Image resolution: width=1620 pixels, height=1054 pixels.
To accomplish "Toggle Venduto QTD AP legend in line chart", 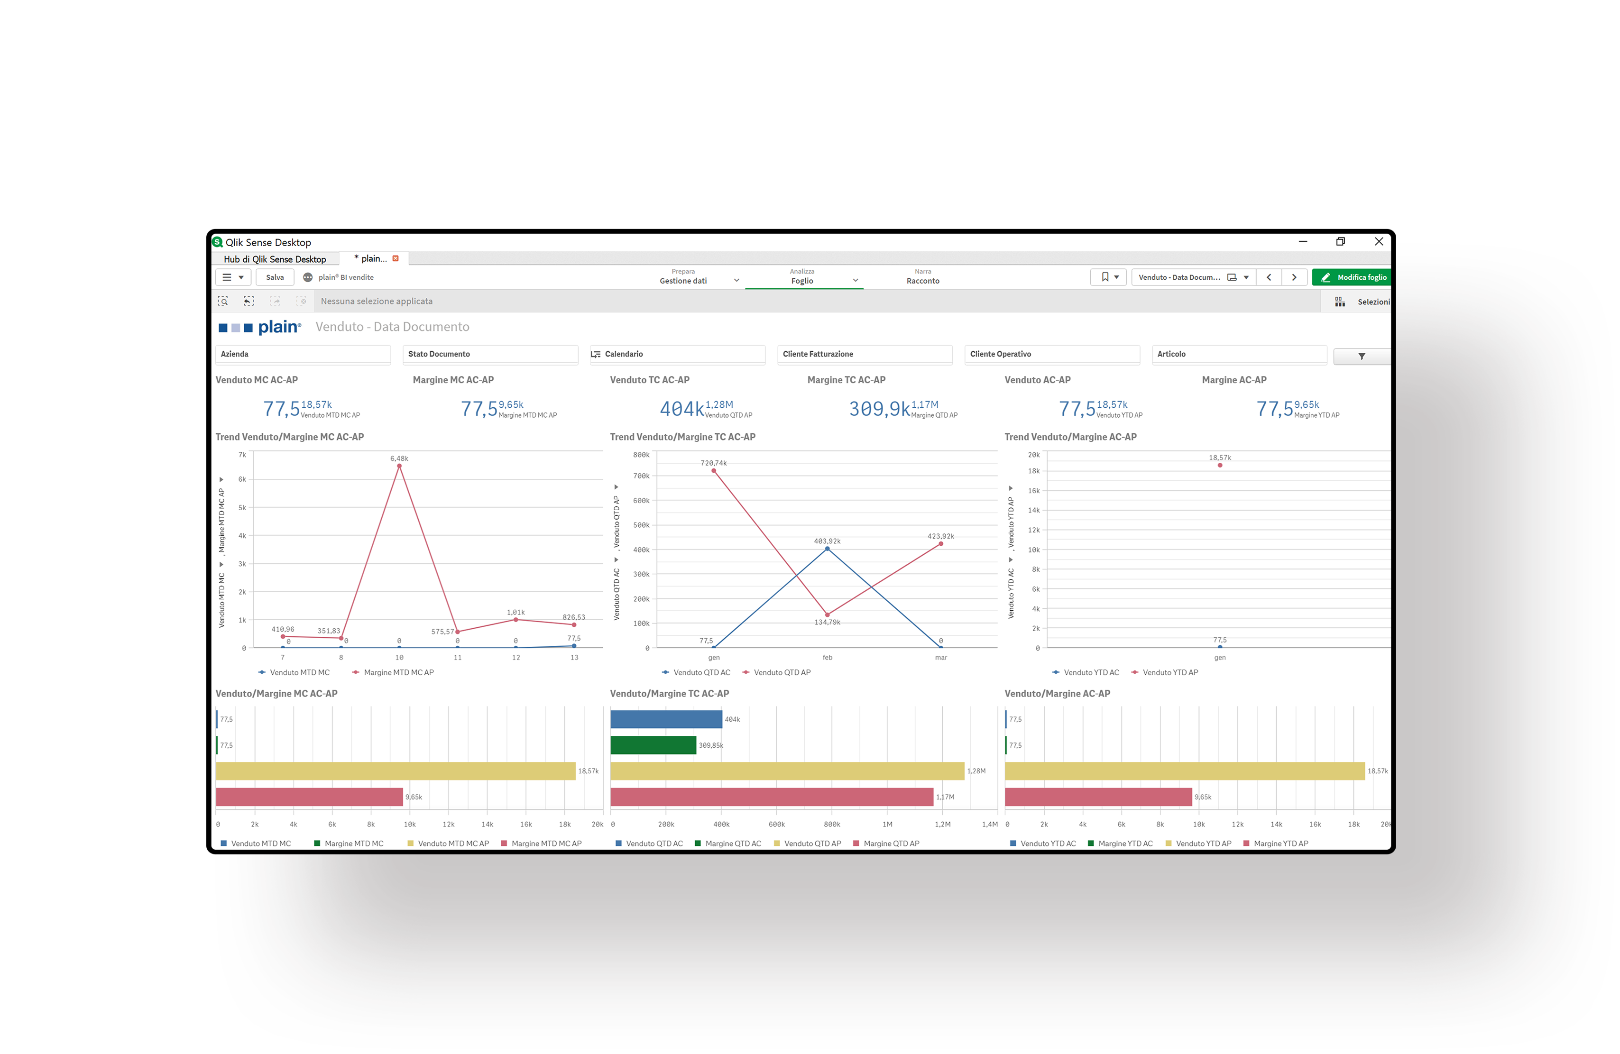I will (777, 673).
